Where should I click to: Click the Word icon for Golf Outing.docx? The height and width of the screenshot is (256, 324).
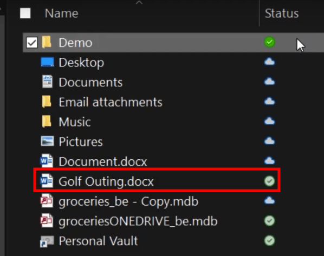click(x=47, y=181)
